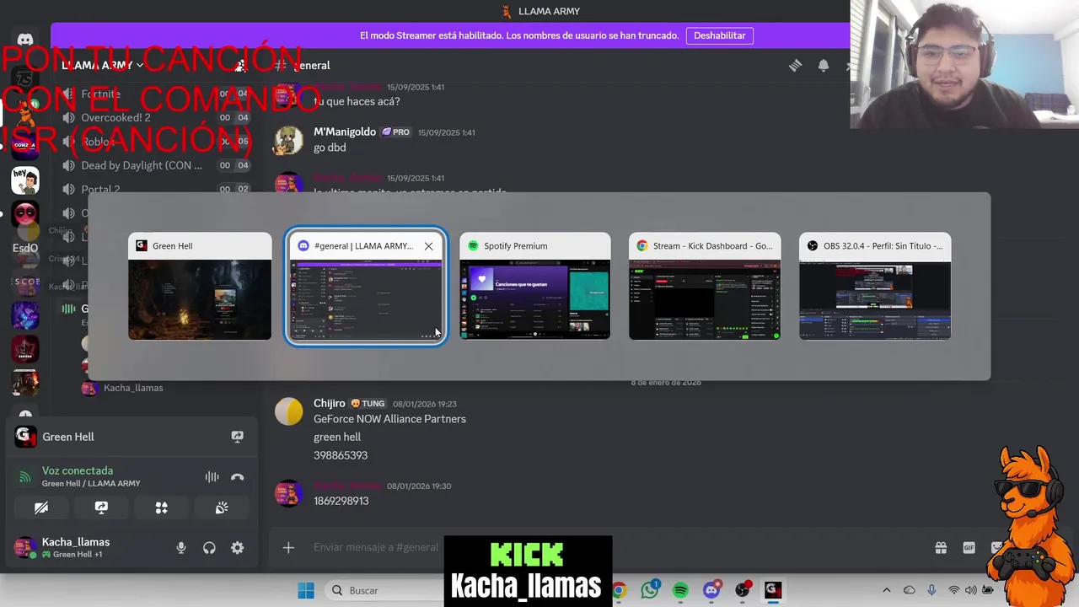Click Chijiro's yellow avatar in chat
The width and height of the screenshot is (1079, 607).
coord(288,411)
